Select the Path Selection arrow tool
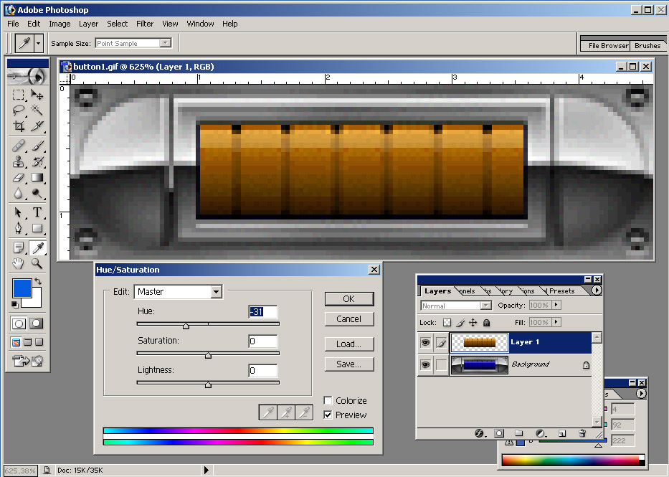The width and height of the screenshot is (669, 477). pos(19,212)
